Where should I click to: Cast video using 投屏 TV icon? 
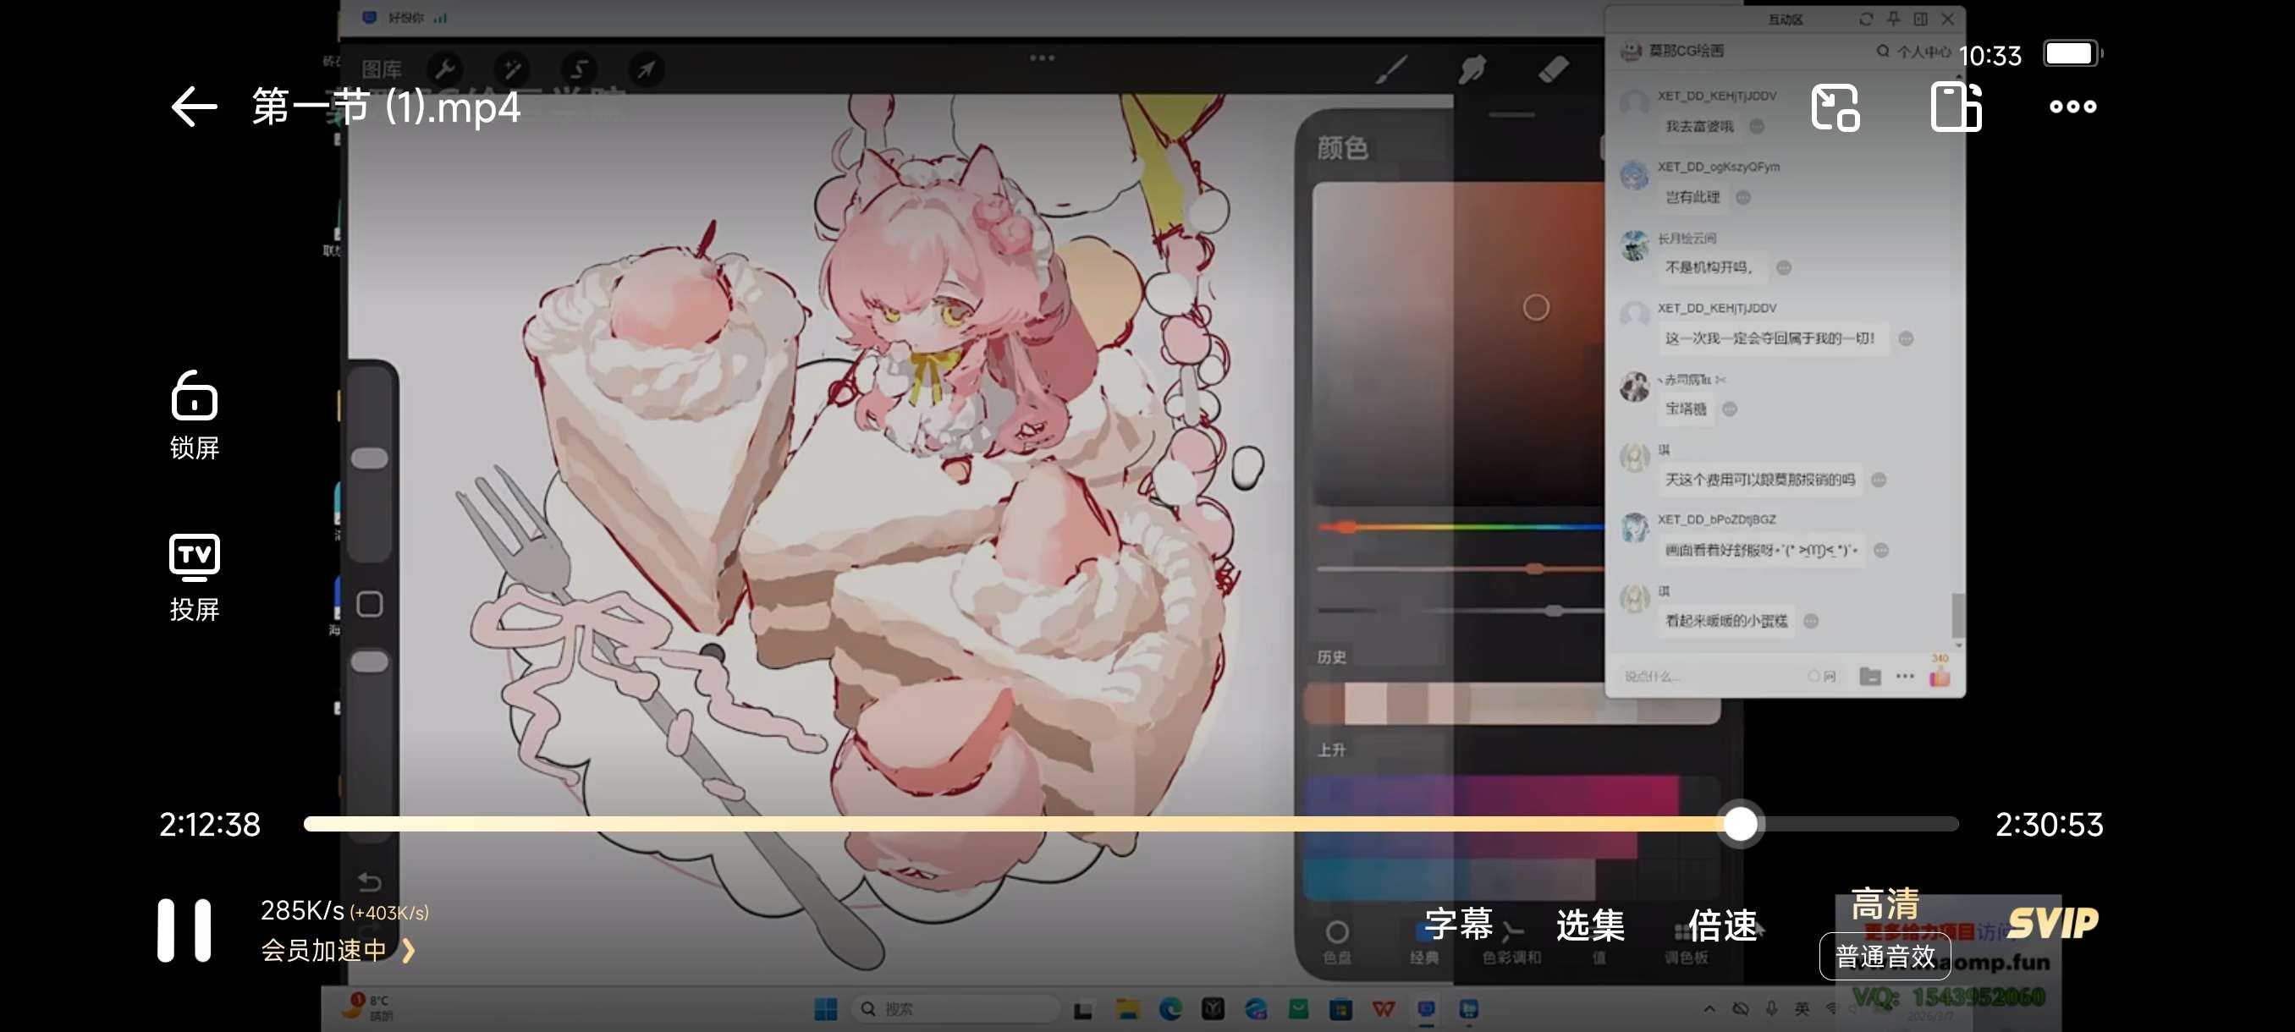(x=195, y=577)
